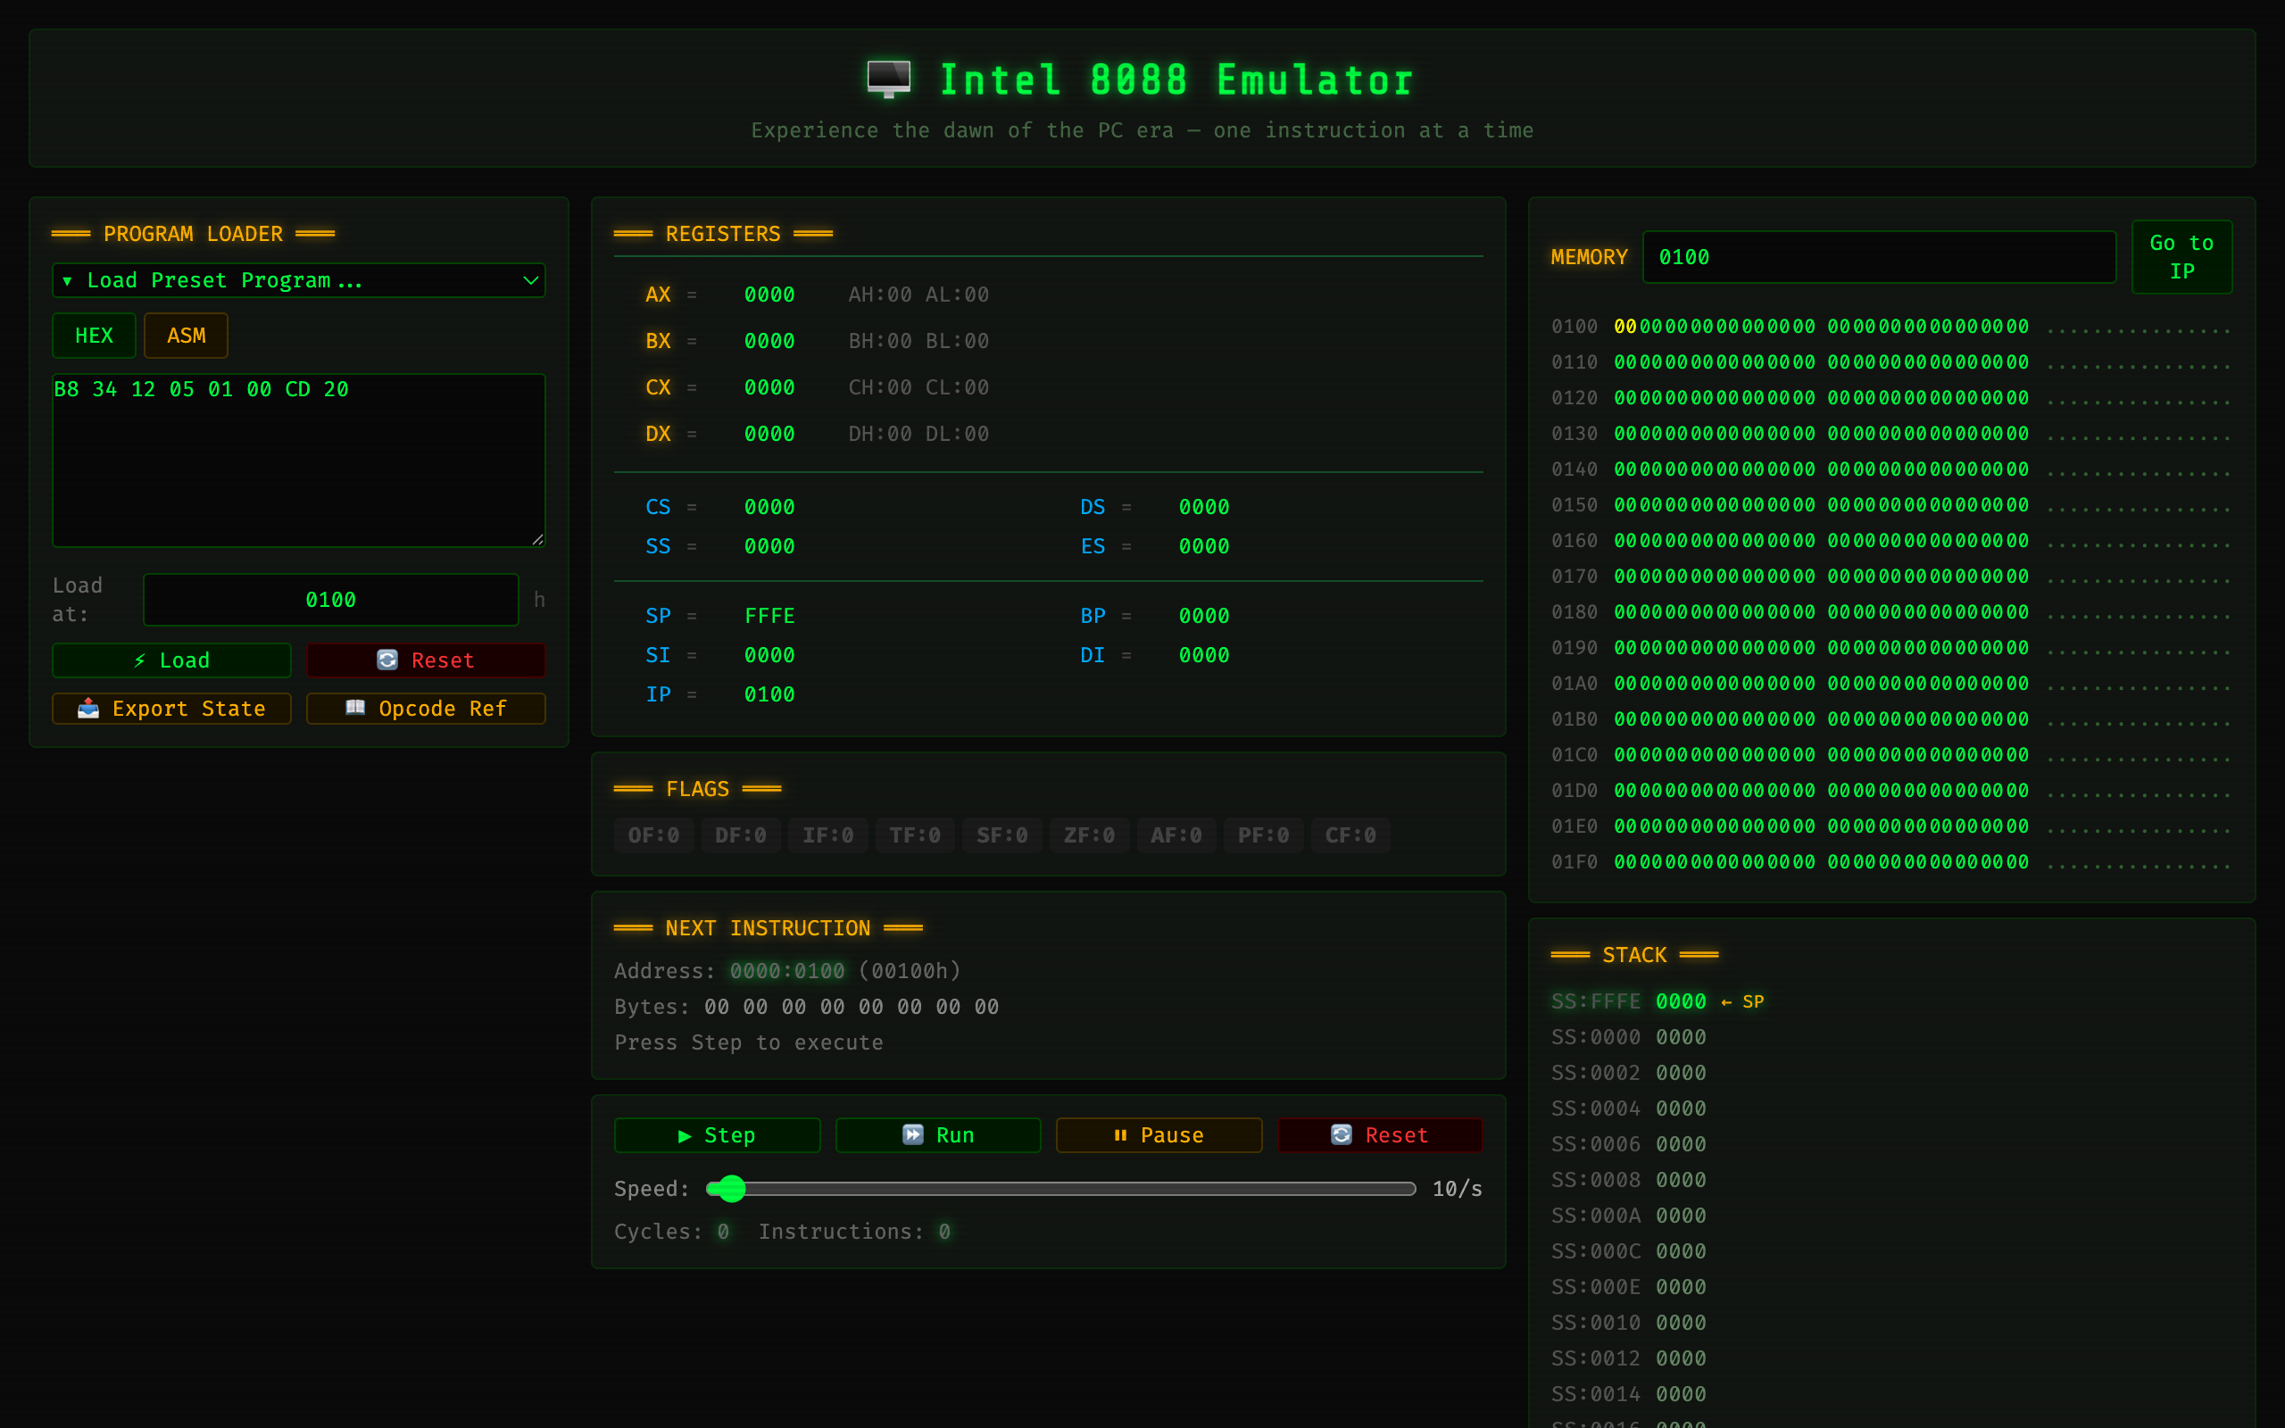Click the IP register value 0100
The image size is (2285, 1428).
(769, 694)
